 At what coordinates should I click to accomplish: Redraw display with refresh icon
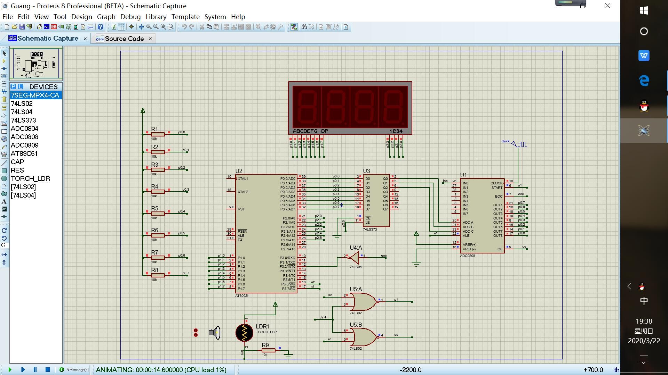pyautogui.click(x=114, y=27)
